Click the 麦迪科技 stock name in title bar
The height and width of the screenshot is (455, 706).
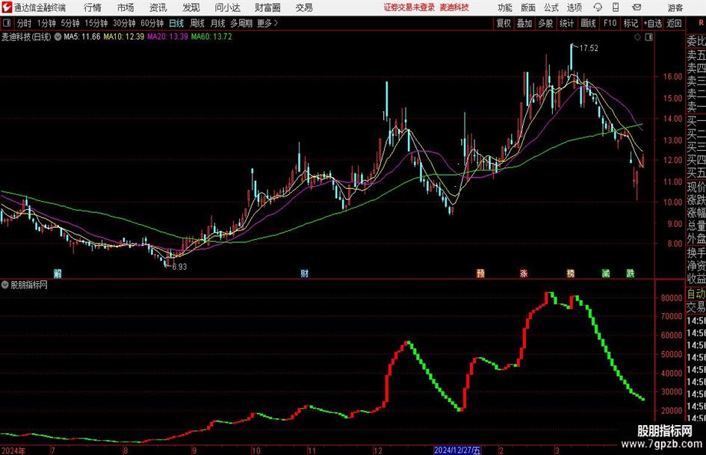click(x=454, y=7)
